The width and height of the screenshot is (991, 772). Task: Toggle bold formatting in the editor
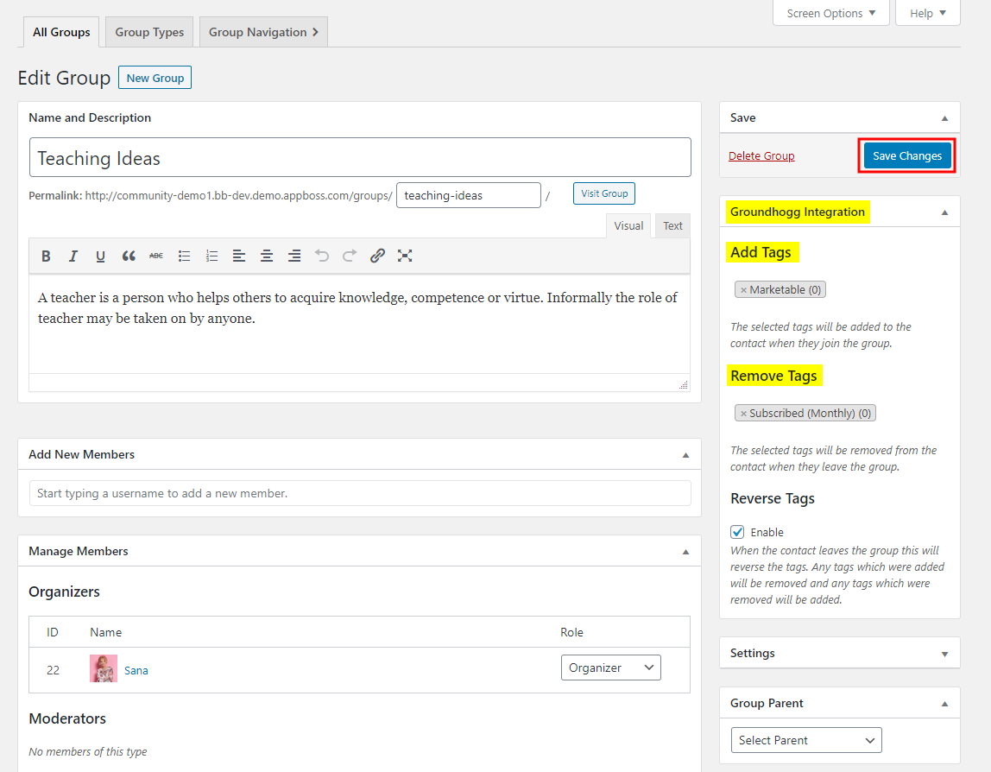point(46,256)
